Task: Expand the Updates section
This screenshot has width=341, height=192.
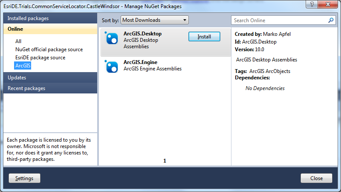Action: 50,78
